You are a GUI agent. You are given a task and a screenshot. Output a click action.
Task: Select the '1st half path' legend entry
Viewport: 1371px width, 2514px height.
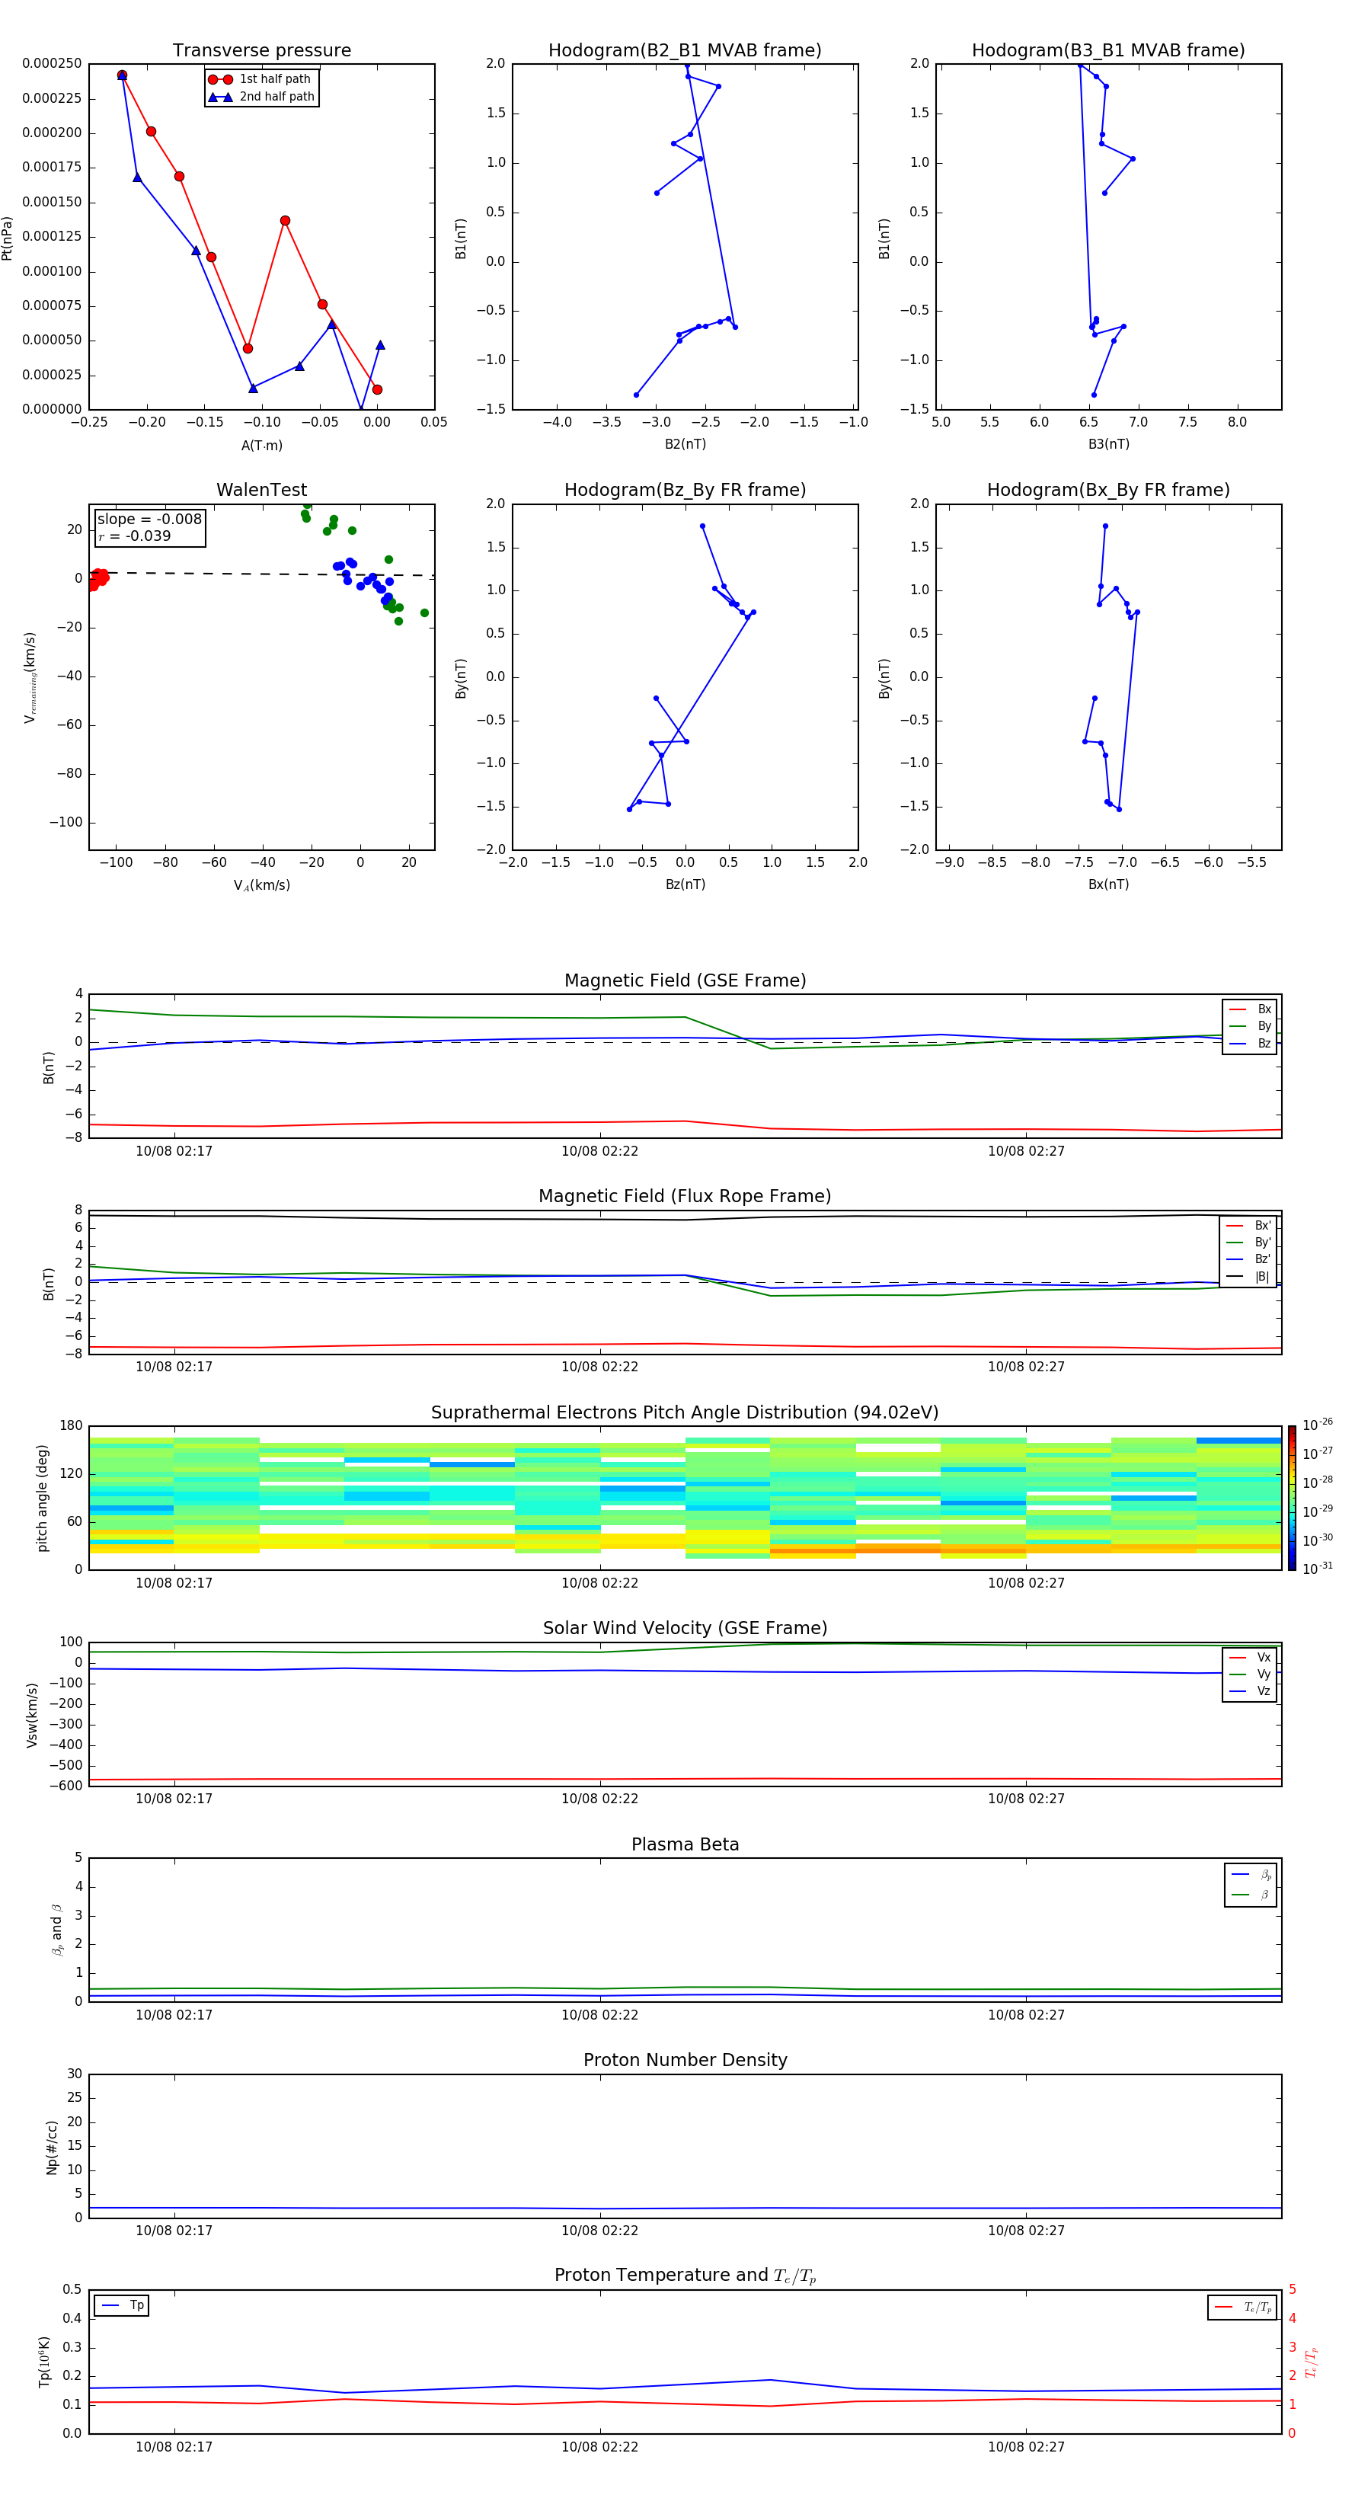260,79
